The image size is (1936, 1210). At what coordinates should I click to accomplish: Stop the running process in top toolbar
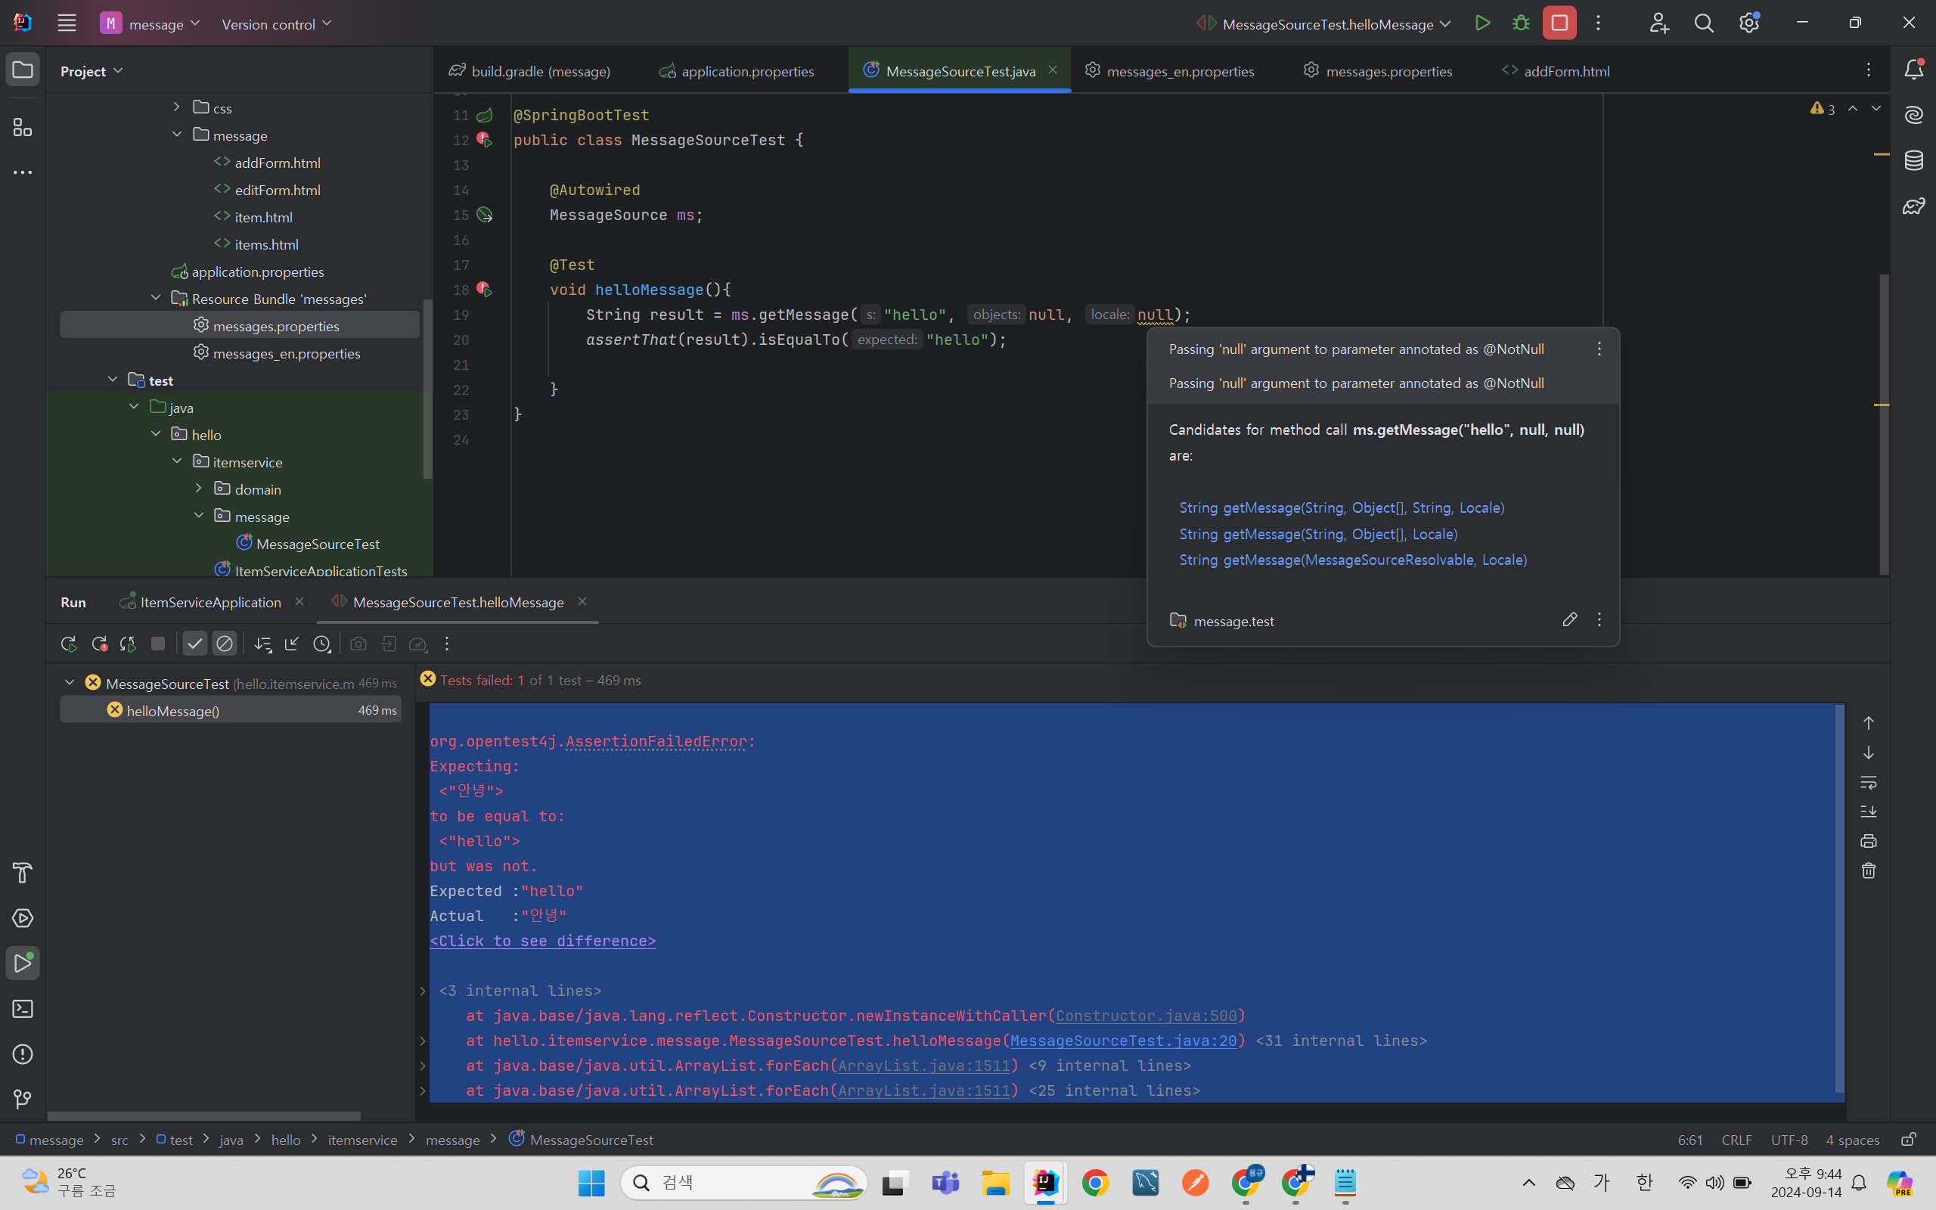click(x=1559, y=23)
